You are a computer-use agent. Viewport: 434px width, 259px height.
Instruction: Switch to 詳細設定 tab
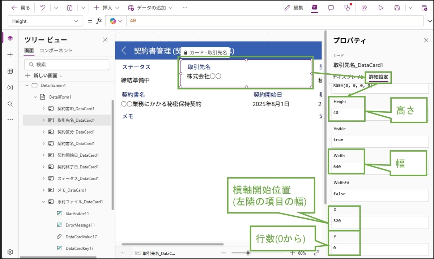378,77
